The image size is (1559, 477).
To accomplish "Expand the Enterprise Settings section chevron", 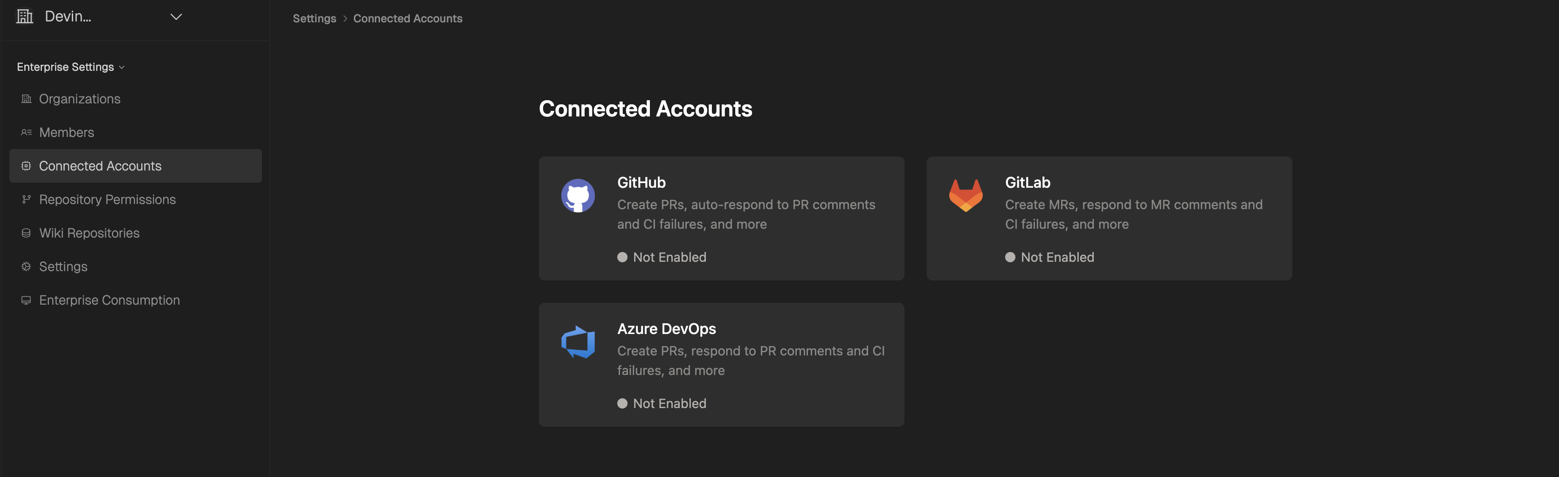I will [122, 67].
